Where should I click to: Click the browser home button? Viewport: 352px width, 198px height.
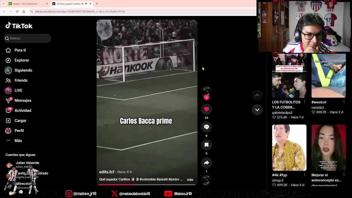(24, 12)
